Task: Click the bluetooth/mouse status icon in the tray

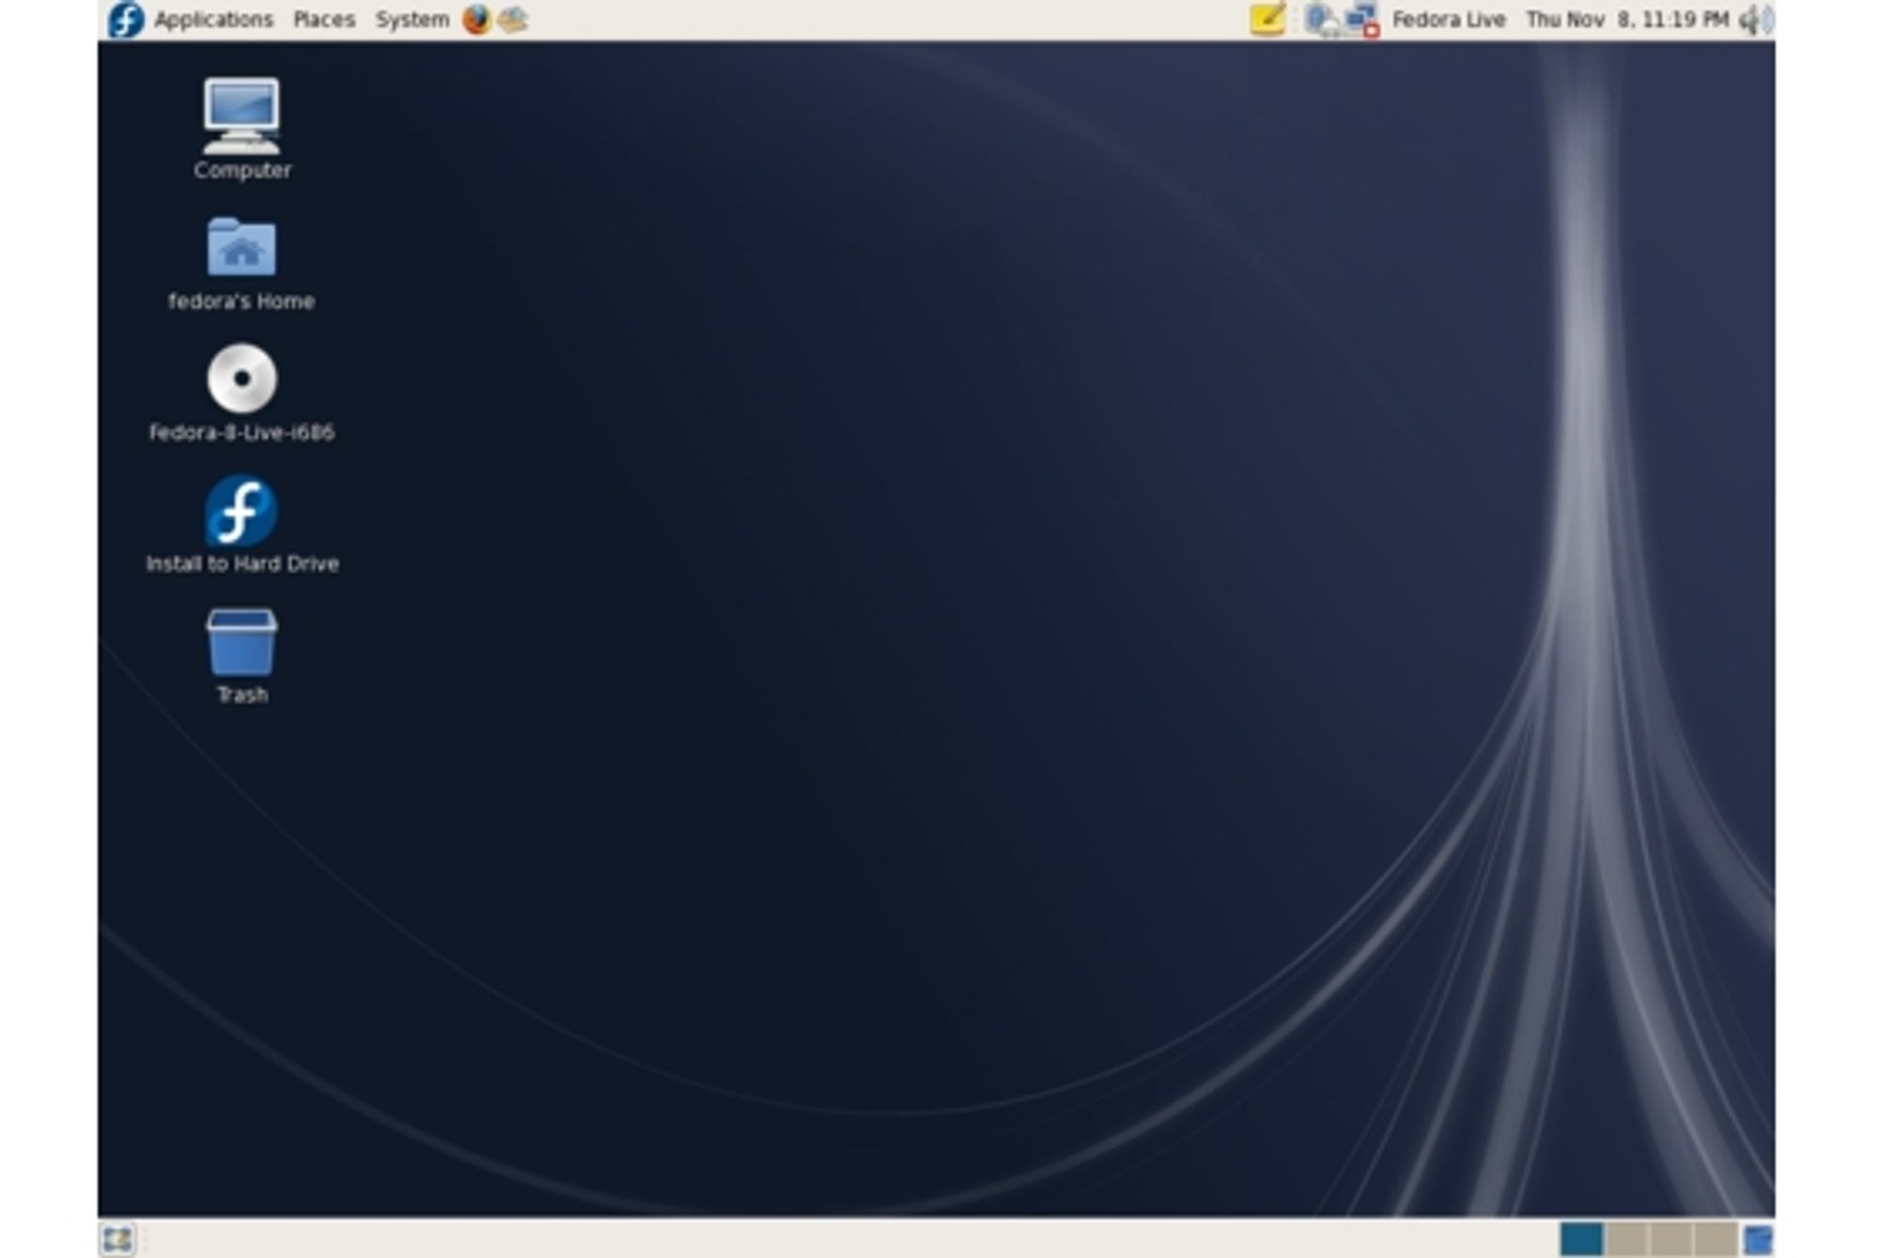Action: coord(1321,20)
